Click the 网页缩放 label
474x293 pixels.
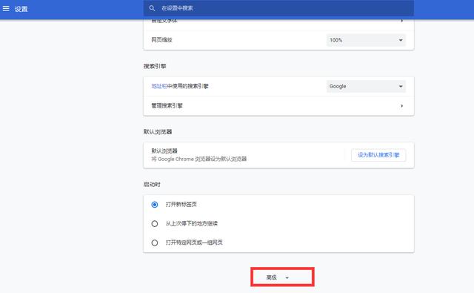[161, 39]
